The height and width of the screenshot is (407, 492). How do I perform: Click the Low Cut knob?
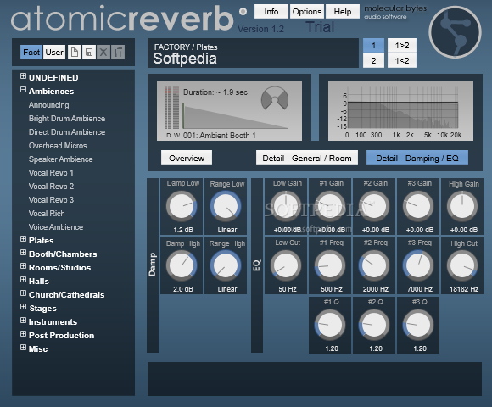286,265
